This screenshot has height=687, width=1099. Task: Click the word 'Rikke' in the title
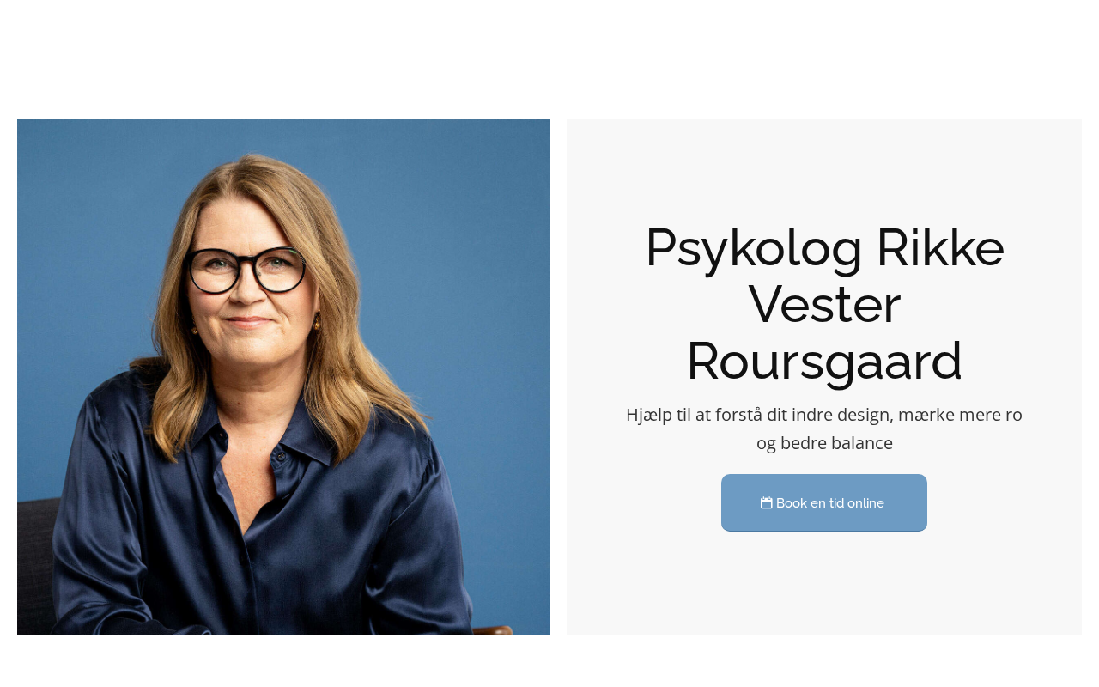[x=941, y=247]
